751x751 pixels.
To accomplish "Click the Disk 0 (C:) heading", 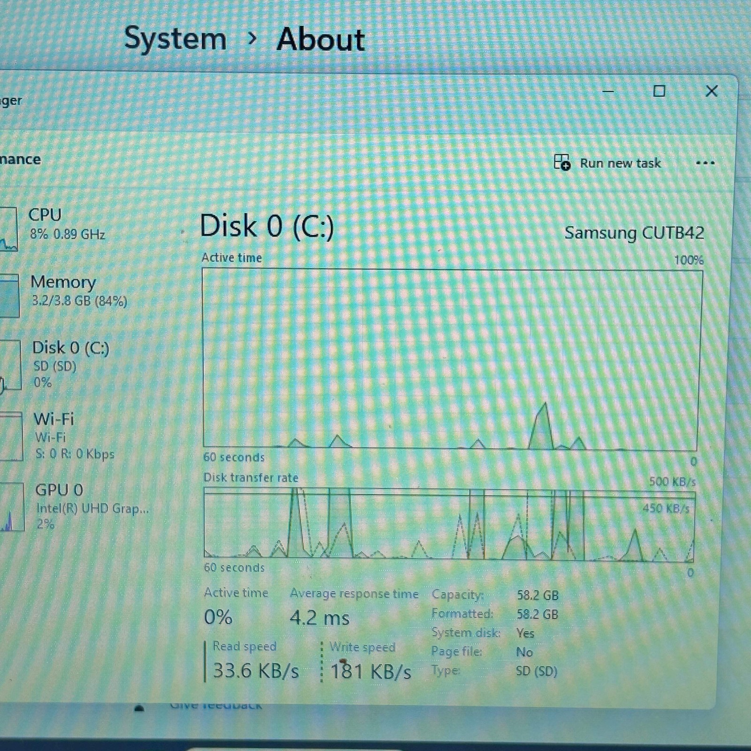I will [x=267, y=226].
